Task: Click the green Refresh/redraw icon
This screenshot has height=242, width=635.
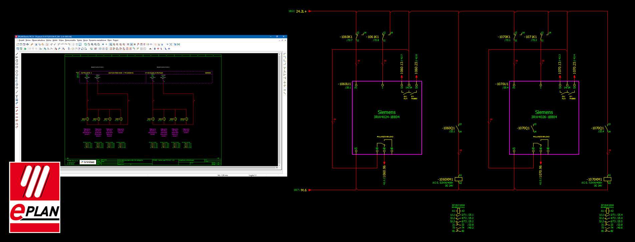Action: click(85, 44)
